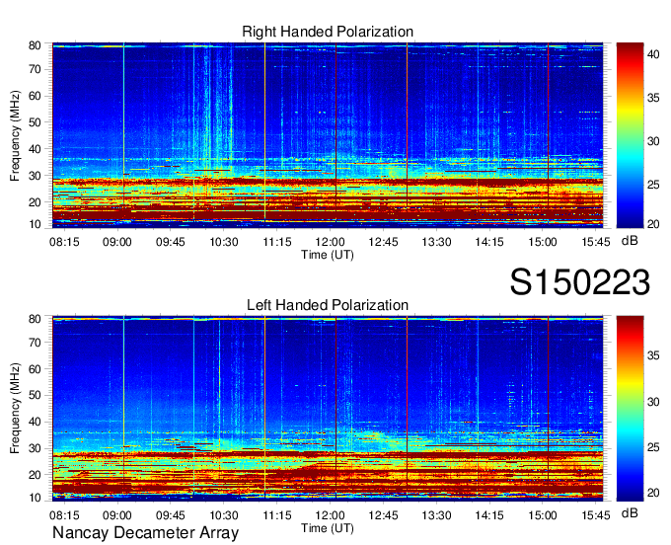Viewport: 671px width, 545px height.
Task: Click the 12:00 tick under Right Handed plot
Action: click(330, 242)
